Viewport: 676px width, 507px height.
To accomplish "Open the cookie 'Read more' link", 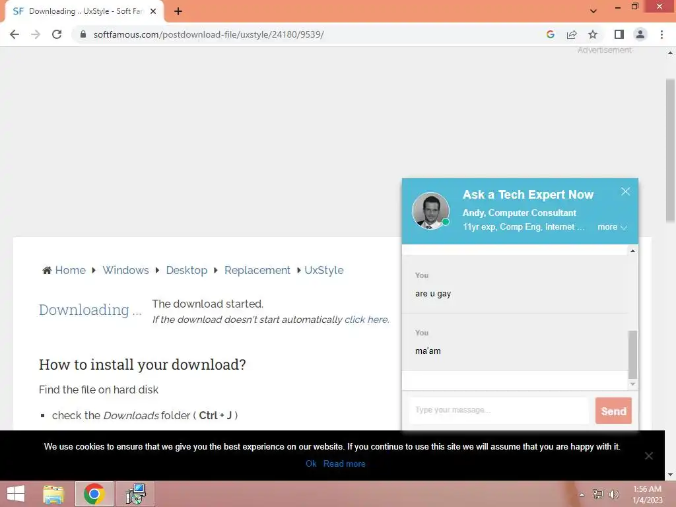I will click(345, 463).
